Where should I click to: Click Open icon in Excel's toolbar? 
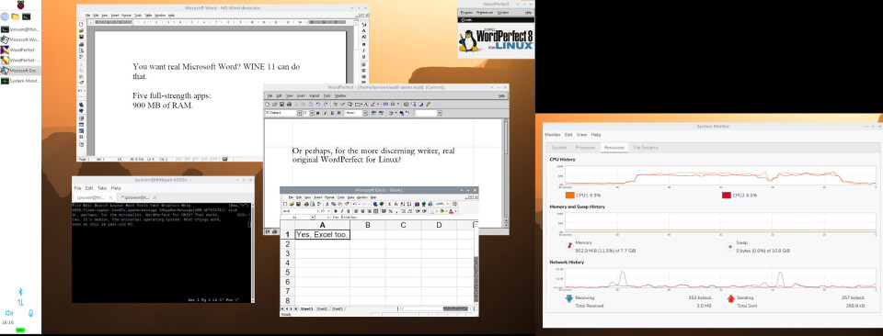(x=292, y=204)
